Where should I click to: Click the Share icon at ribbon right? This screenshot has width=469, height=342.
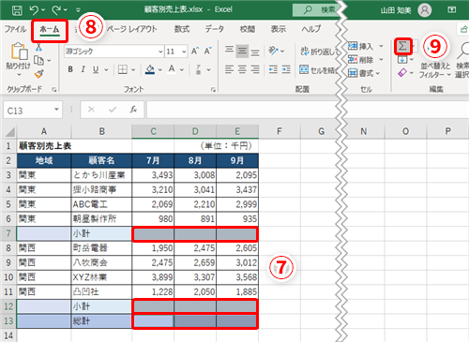tap(463, 29)
